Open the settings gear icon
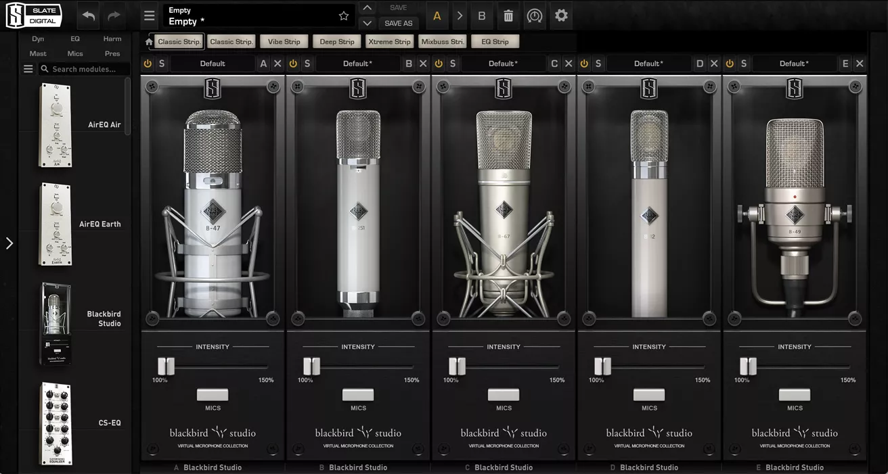Viewport: 888px width, 474px height. pos(561,15)
